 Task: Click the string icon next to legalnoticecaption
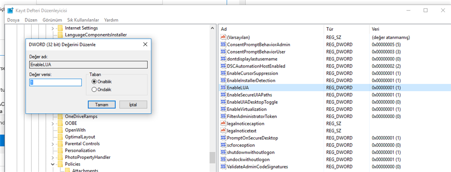pyautogui.click(x=223, y=124)
